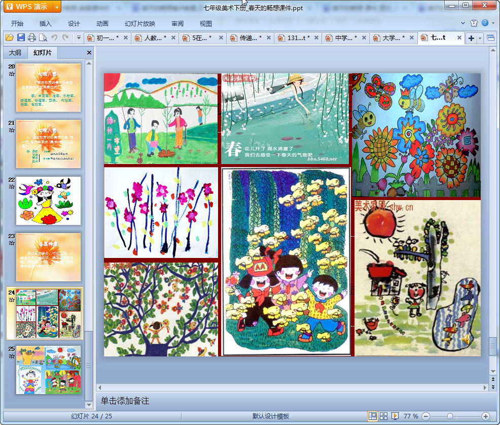Open the 视图 menu tab
This screenshot has height=425, width=500.
[206, 24]
